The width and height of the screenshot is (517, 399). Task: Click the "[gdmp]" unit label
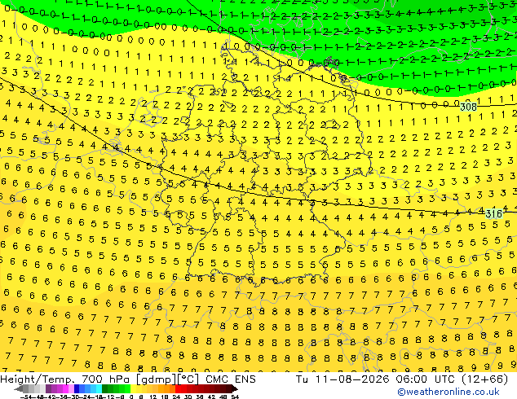pyautogui.click(x=157, y=379)
